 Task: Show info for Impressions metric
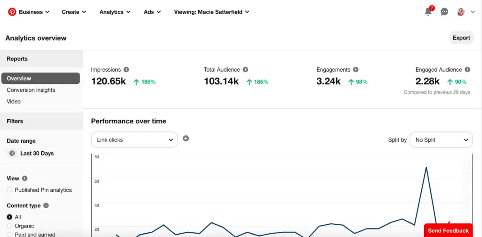[126, 70]
